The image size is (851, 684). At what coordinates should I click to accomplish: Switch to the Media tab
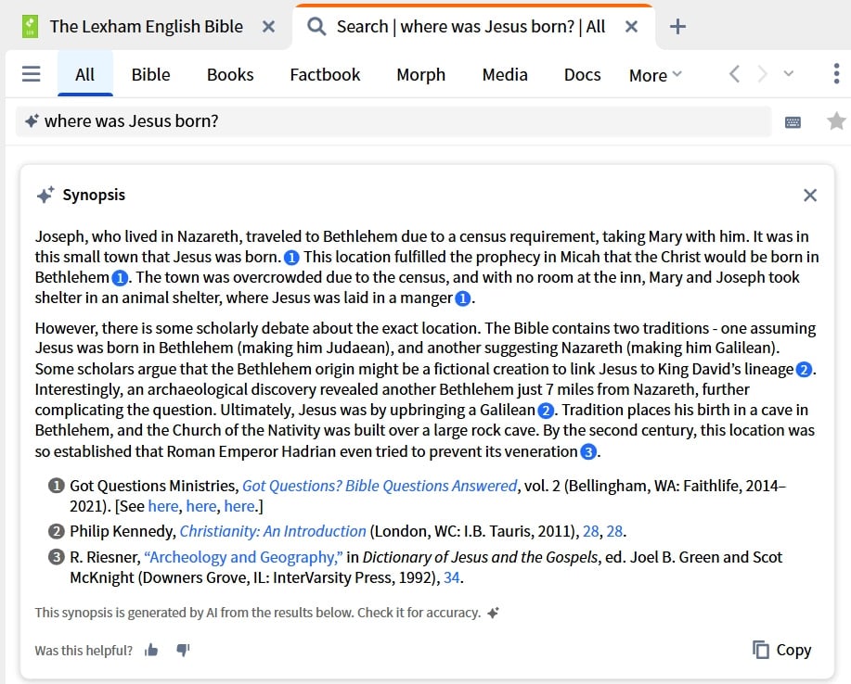[505, 74]
